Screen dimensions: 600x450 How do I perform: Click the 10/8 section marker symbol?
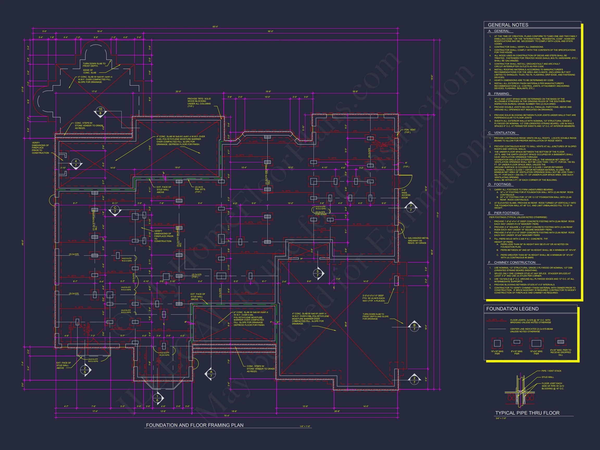tap(100, 111)
